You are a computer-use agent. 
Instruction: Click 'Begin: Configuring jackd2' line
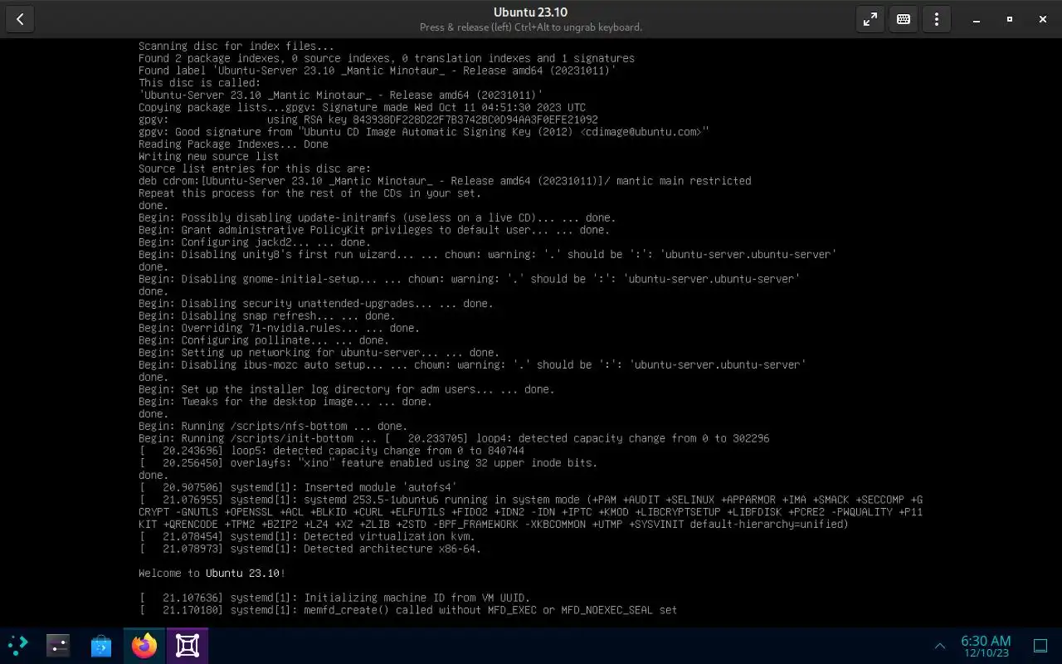(255, 242)
